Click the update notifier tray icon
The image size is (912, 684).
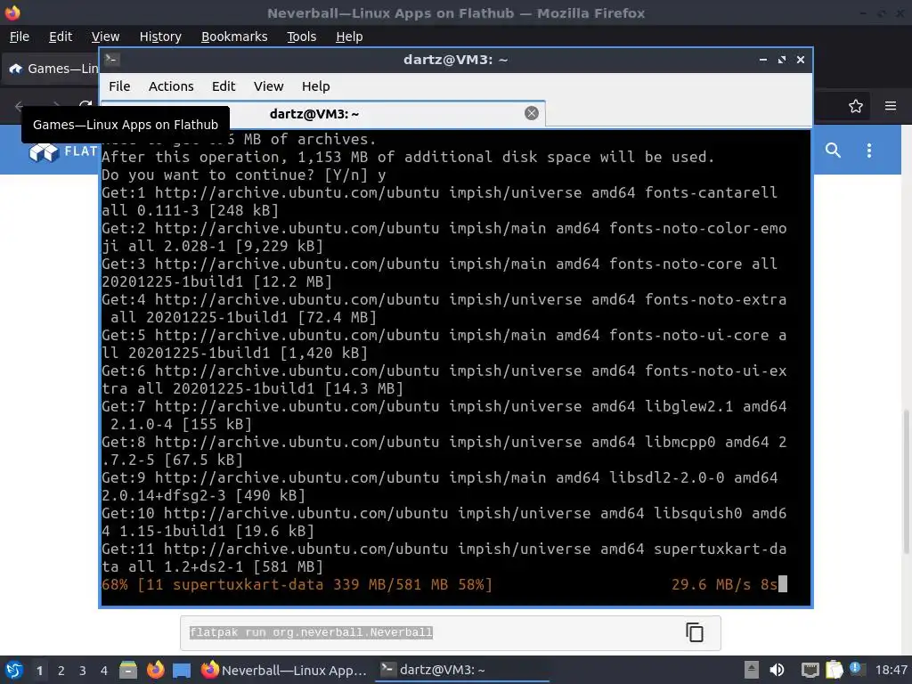(x=858, y=669)
